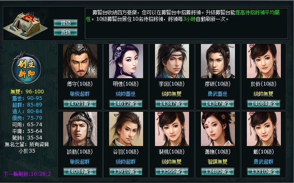Select general 明憶's portrait
The width and height of the screenshot is (294, 183).
pos(126,61)
